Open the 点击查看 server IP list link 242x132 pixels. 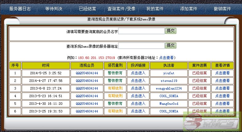pyautogui.click(x=167, y=58)
